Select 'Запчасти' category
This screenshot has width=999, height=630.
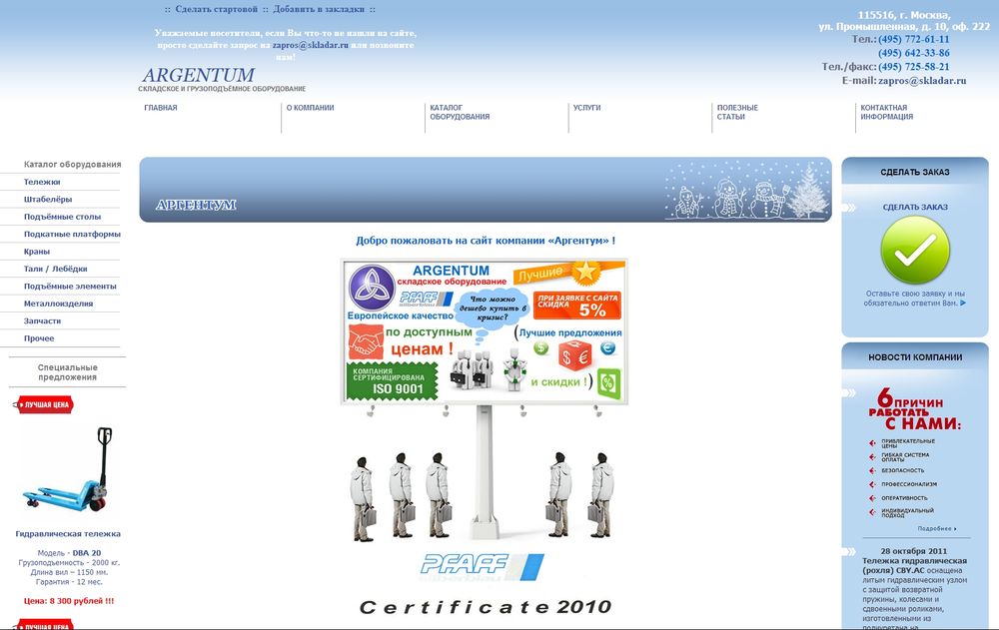43,321
